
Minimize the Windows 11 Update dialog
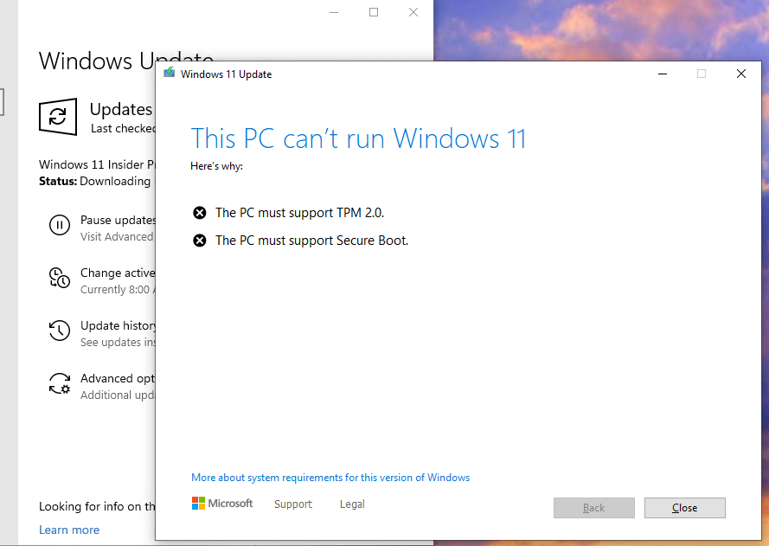pyautogui.click(x=662, y=74)
